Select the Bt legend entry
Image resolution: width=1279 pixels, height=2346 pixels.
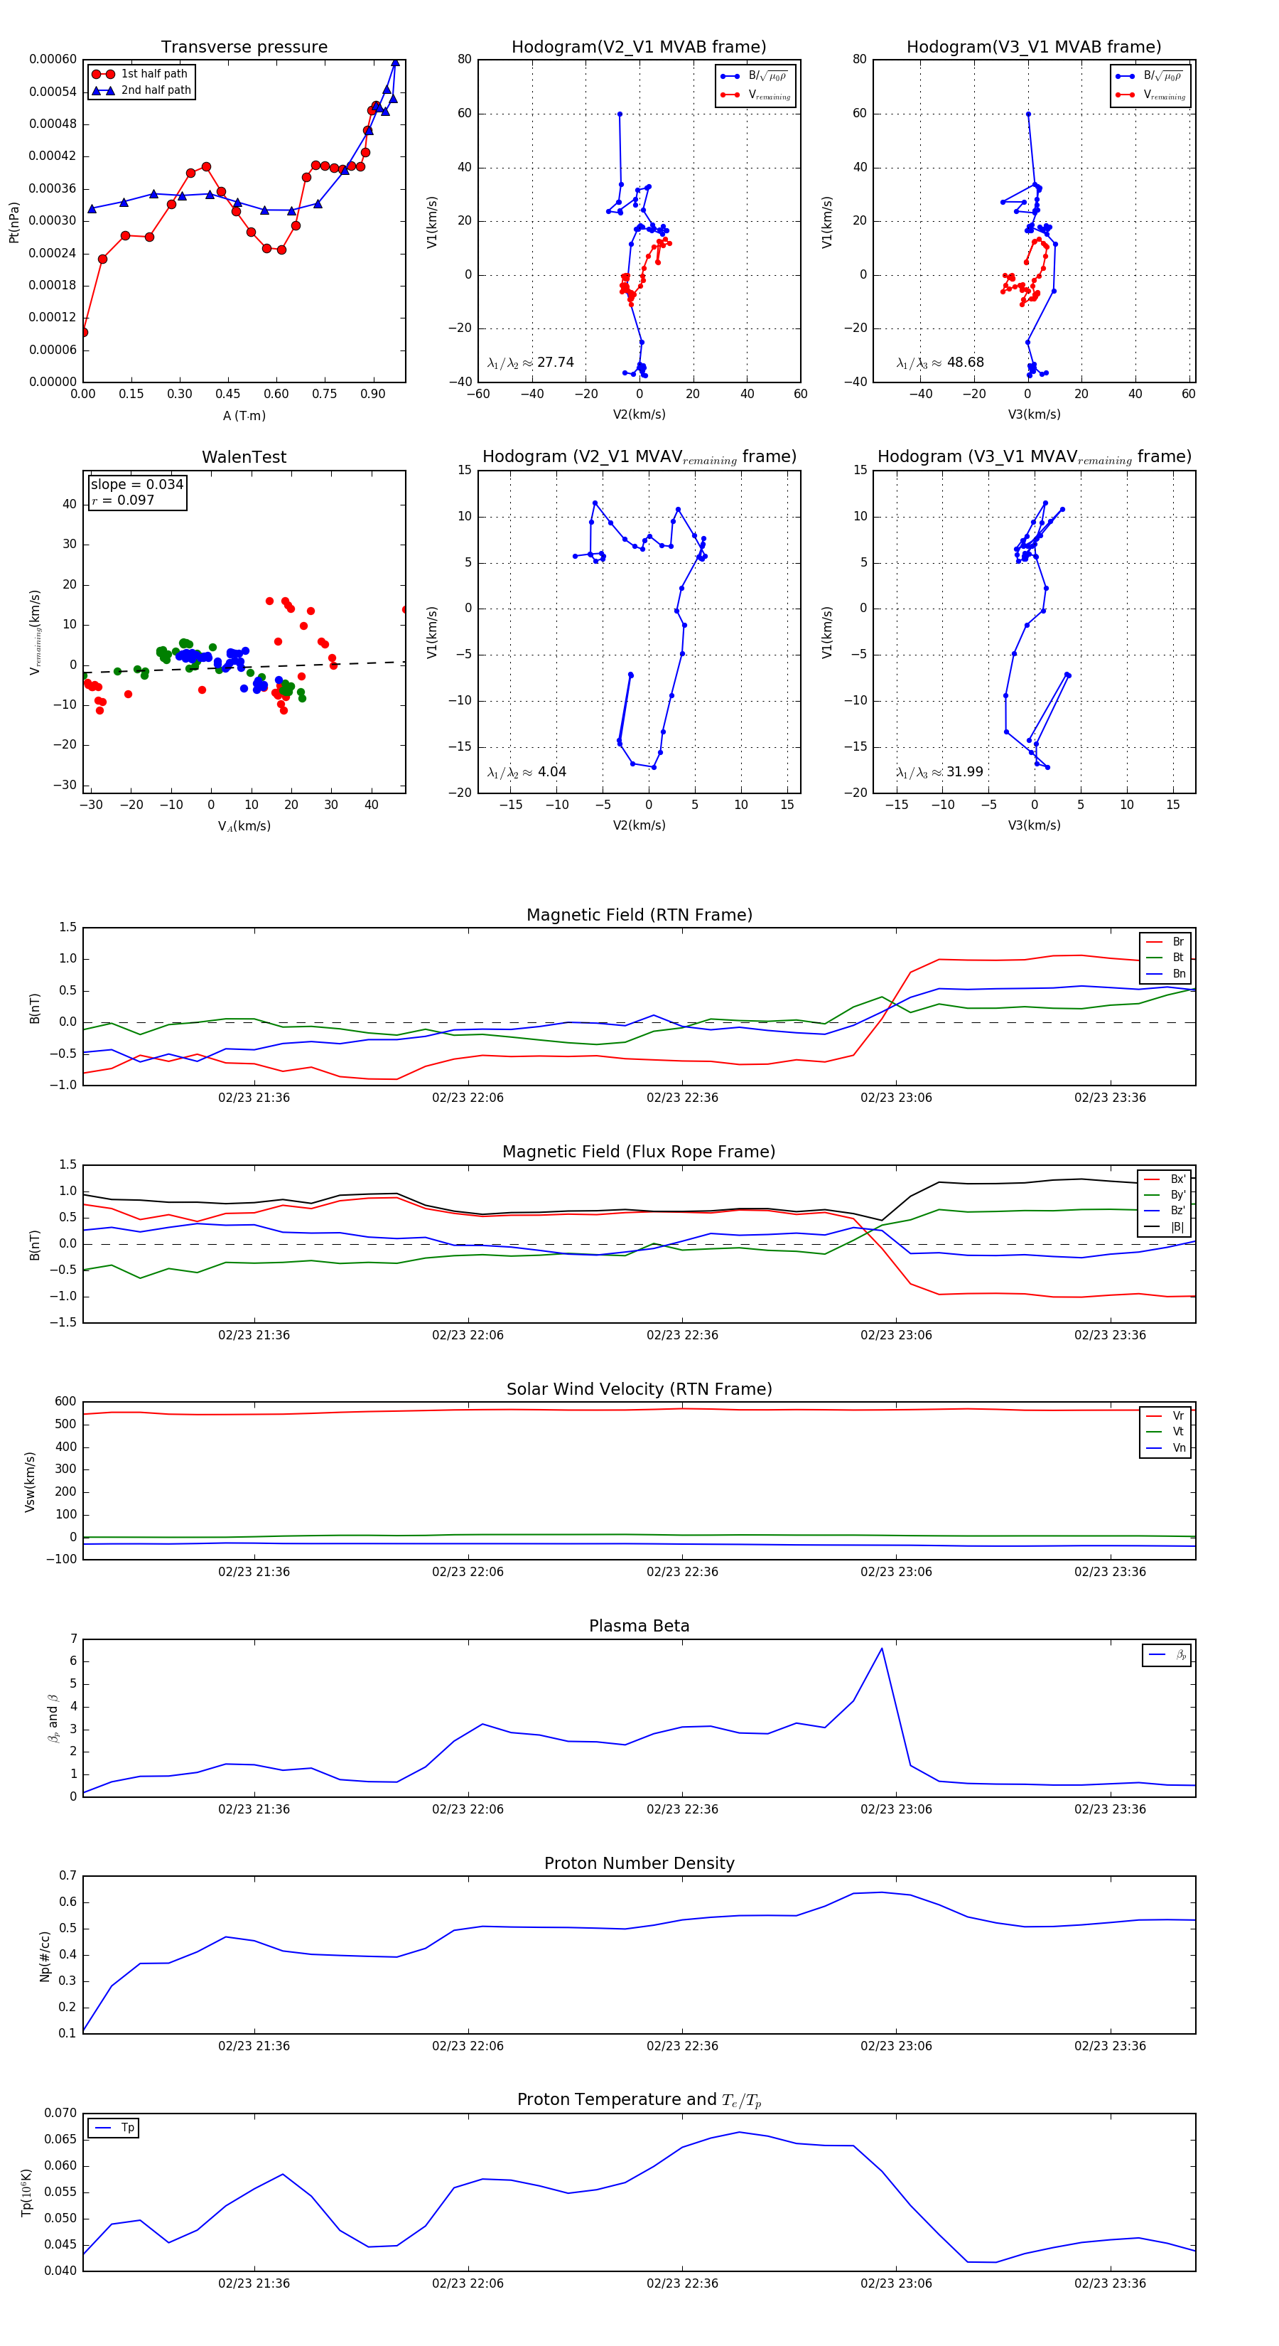[1165, 957]
